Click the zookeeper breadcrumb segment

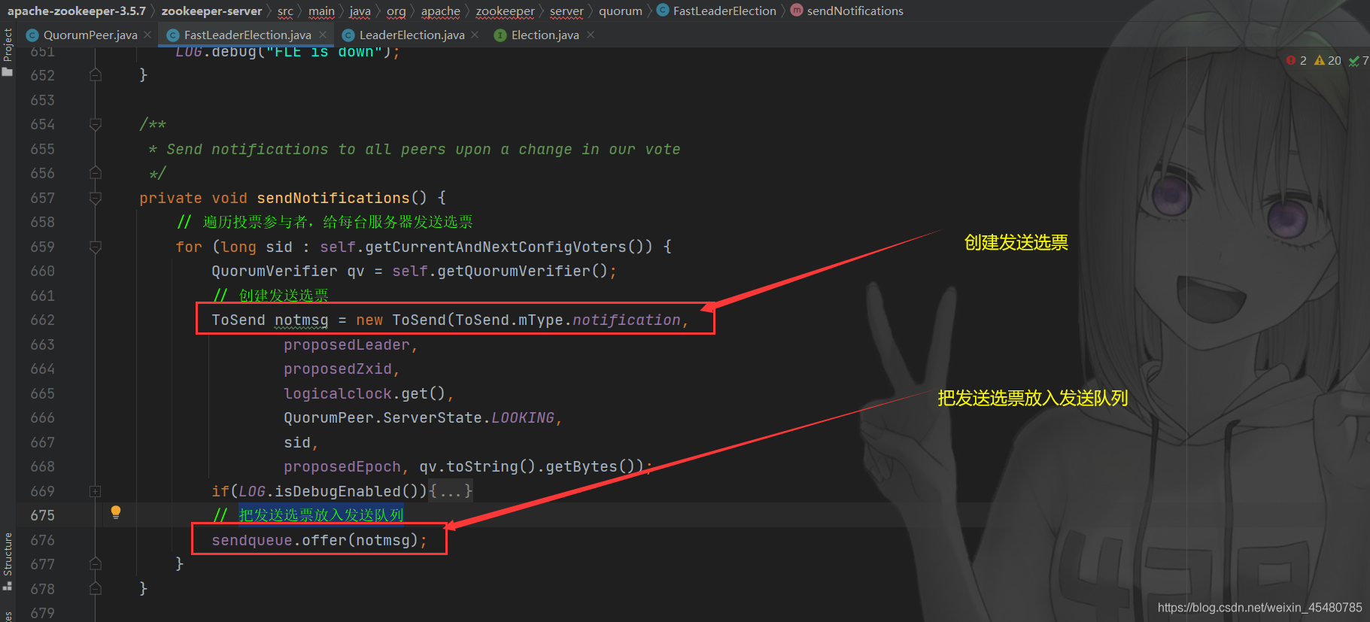[x=506, y=11]
